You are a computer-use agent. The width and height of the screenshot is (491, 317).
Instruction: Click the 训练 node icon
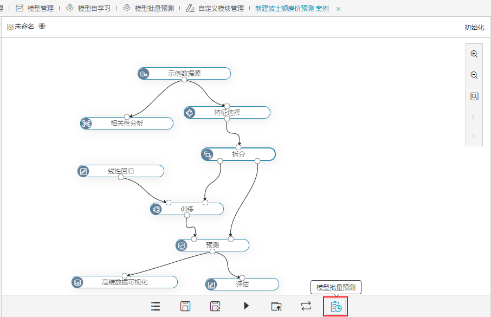(156, 209)
